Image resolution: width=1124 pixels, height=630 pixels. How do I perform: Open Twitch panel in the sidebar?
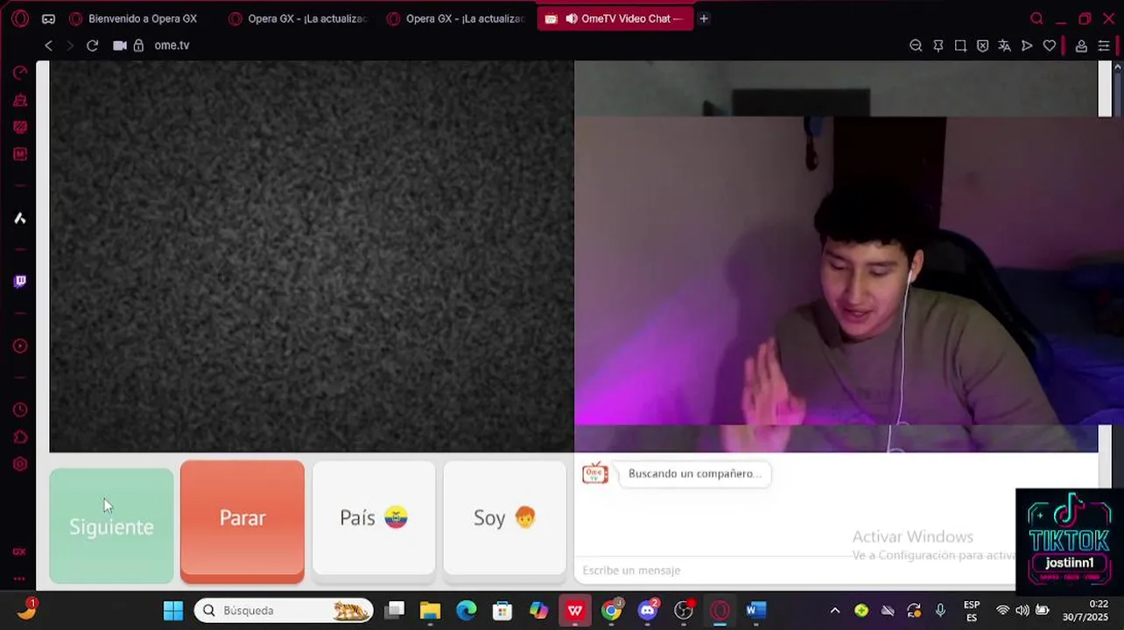[20, 282]
